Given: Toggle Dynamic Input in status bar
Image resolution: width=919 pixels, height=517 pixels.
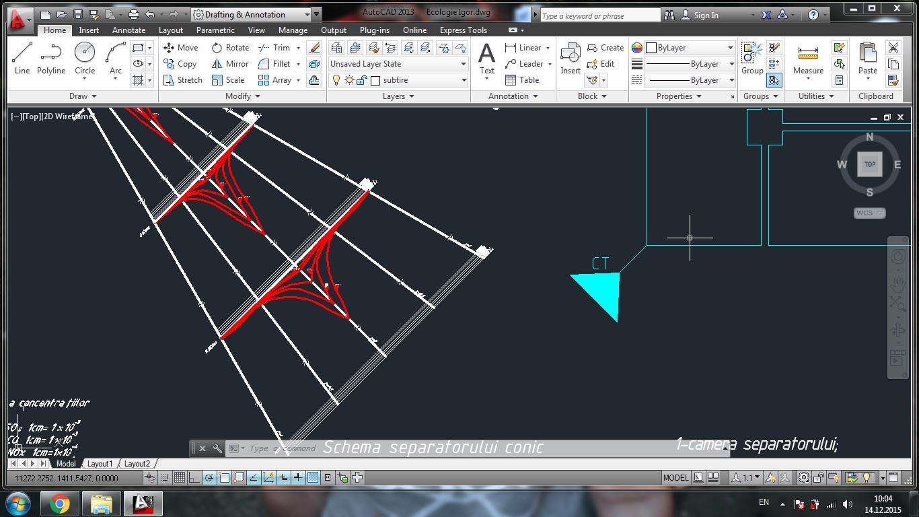Looking at the screenshot, I should pyautogui.click(x=283, y=478).
